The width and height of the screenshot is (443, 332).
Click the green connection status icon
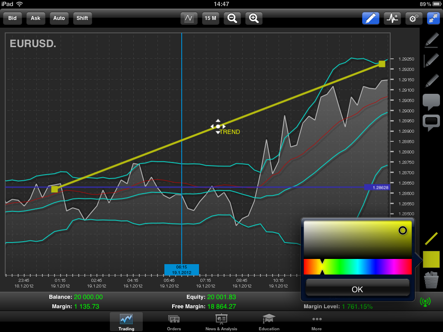[x=425, y=301]
